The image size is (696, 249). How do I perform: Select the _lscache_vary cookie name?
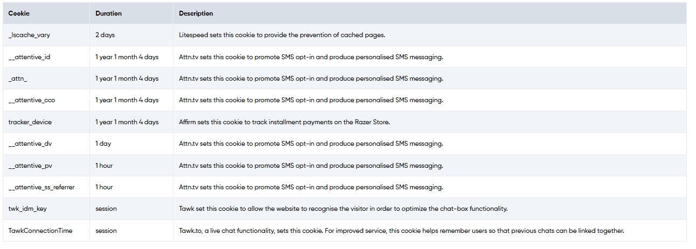(x=29, y=35)
